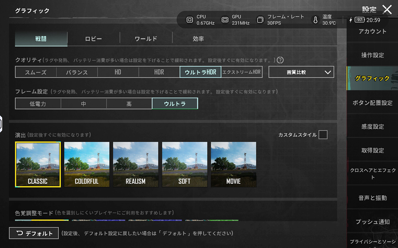Click the temperature thermometer icon
This screenshot has height=248, width=398.
pos(315,20)
